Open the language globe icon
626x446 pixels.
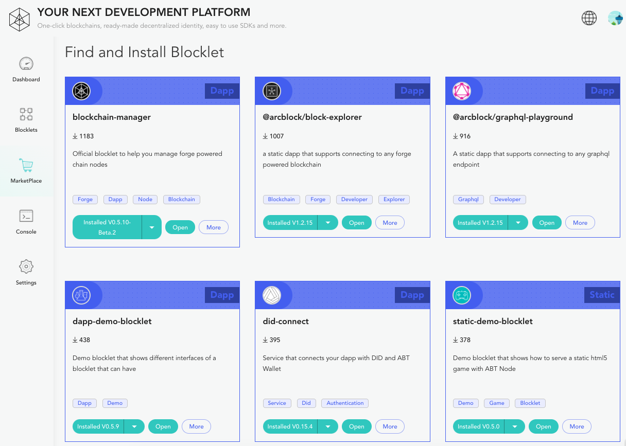tap(589, 18)
